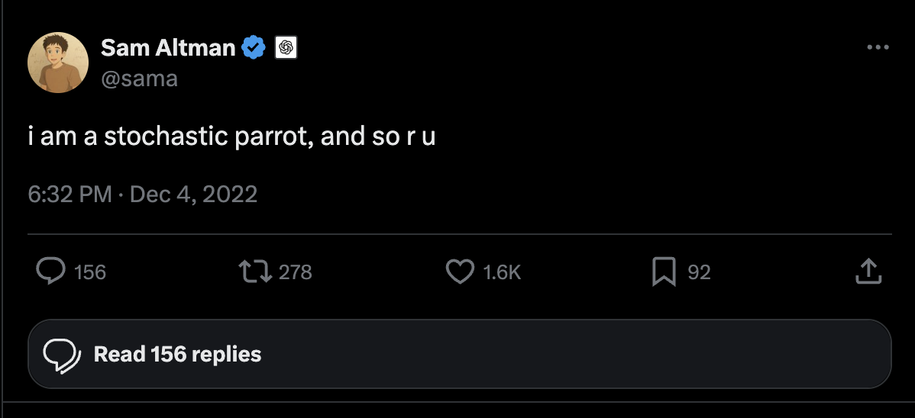Screen dimensions: 915x418
Task: Toggle the bookmark icon for this tweet
Action: click(664, 272)
